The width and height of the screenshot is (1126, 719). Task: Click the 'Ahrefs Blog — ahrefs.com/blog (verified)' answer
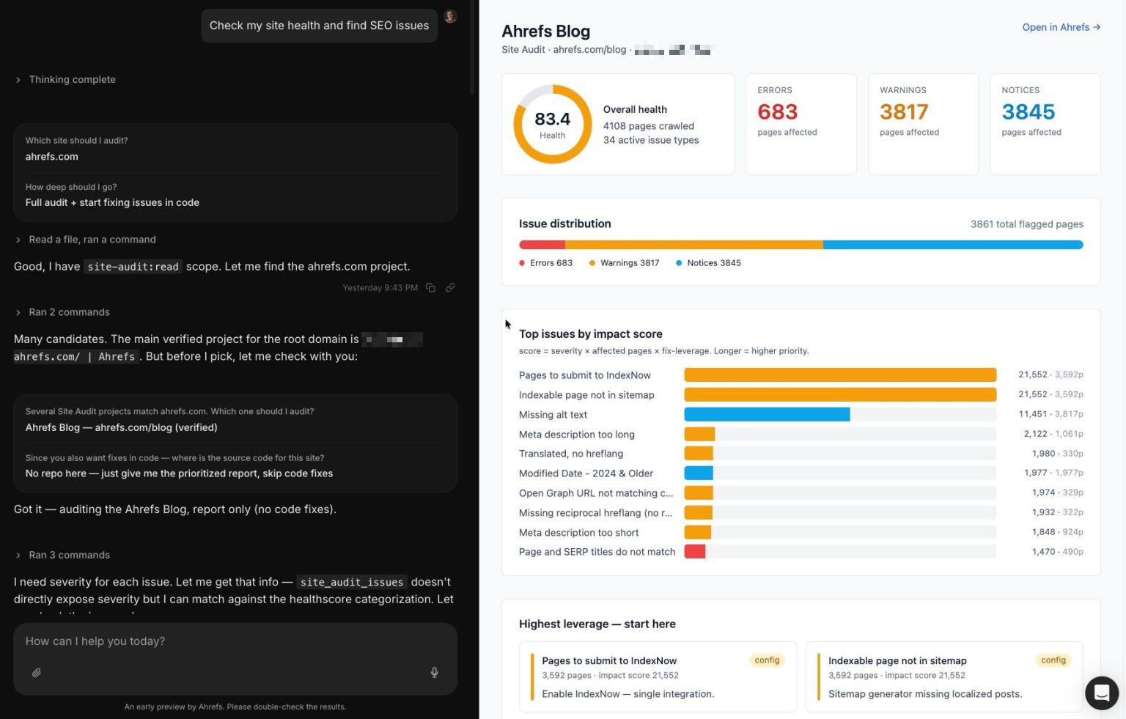tap(122, 428)
